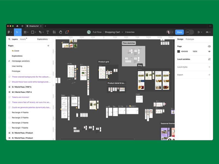The image size is (219, 164).
Task: Select the Move tool
Action: (x=17, y=32)
